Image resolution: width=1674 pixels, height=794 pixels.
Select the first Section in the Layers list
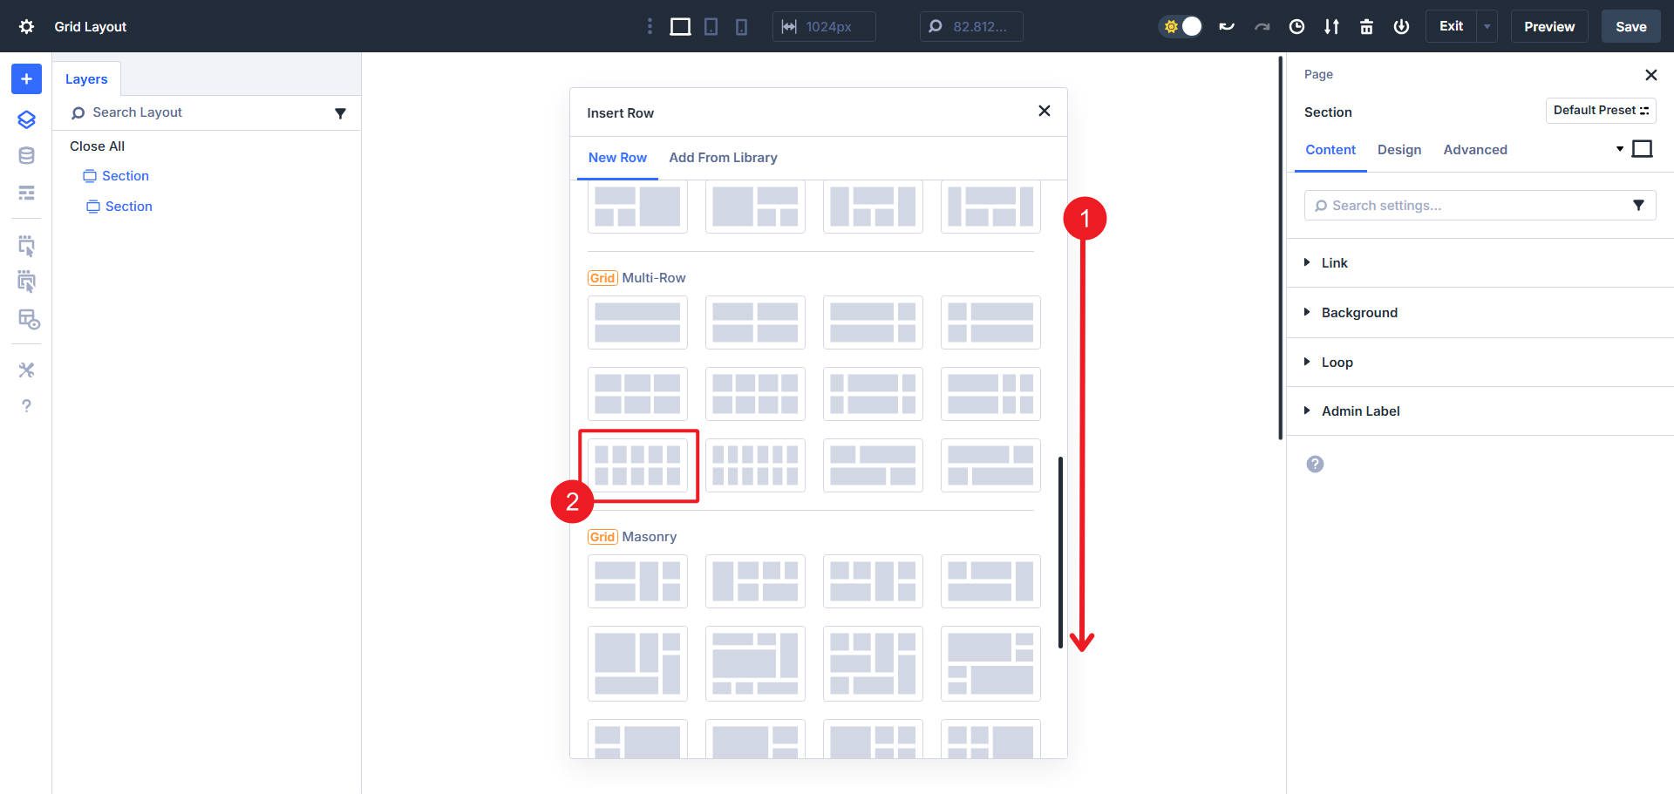(x=126, y=175)
